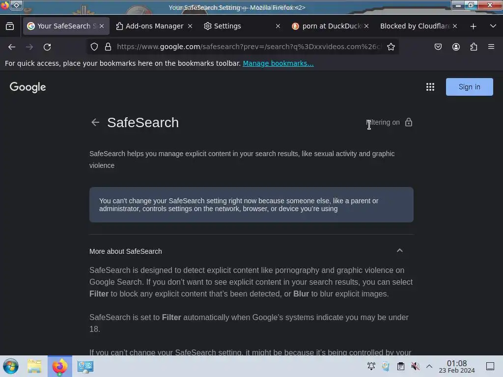503x377 pixels.
Task: Reload the current SafeSearch page
Action: (x=47, y=47)
